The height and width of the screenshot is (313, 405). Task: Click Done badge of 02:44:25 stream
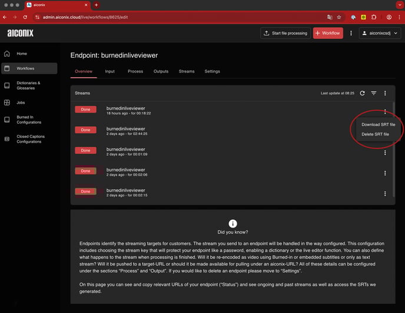click(x=85, y=130)
